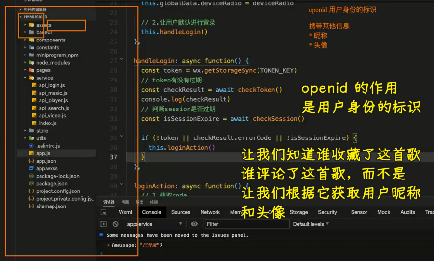Viewport: 434px width, 261px height.
Task: Fold the handleLogin function at line 27
Action: click(x=122, y=59)
